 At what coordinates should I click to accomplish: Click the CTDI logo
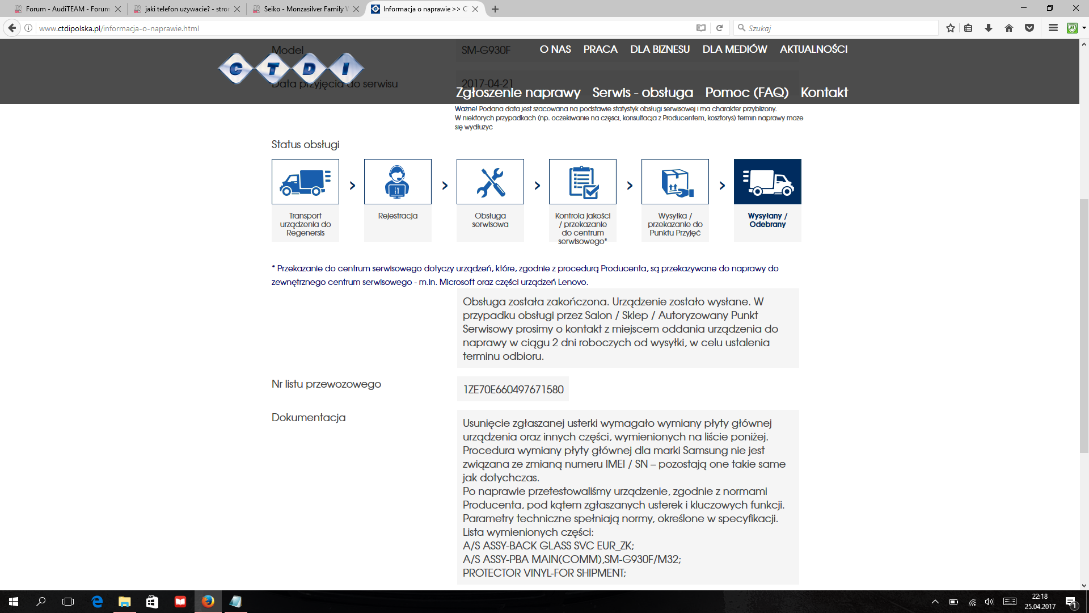click(x=291, y=69)
